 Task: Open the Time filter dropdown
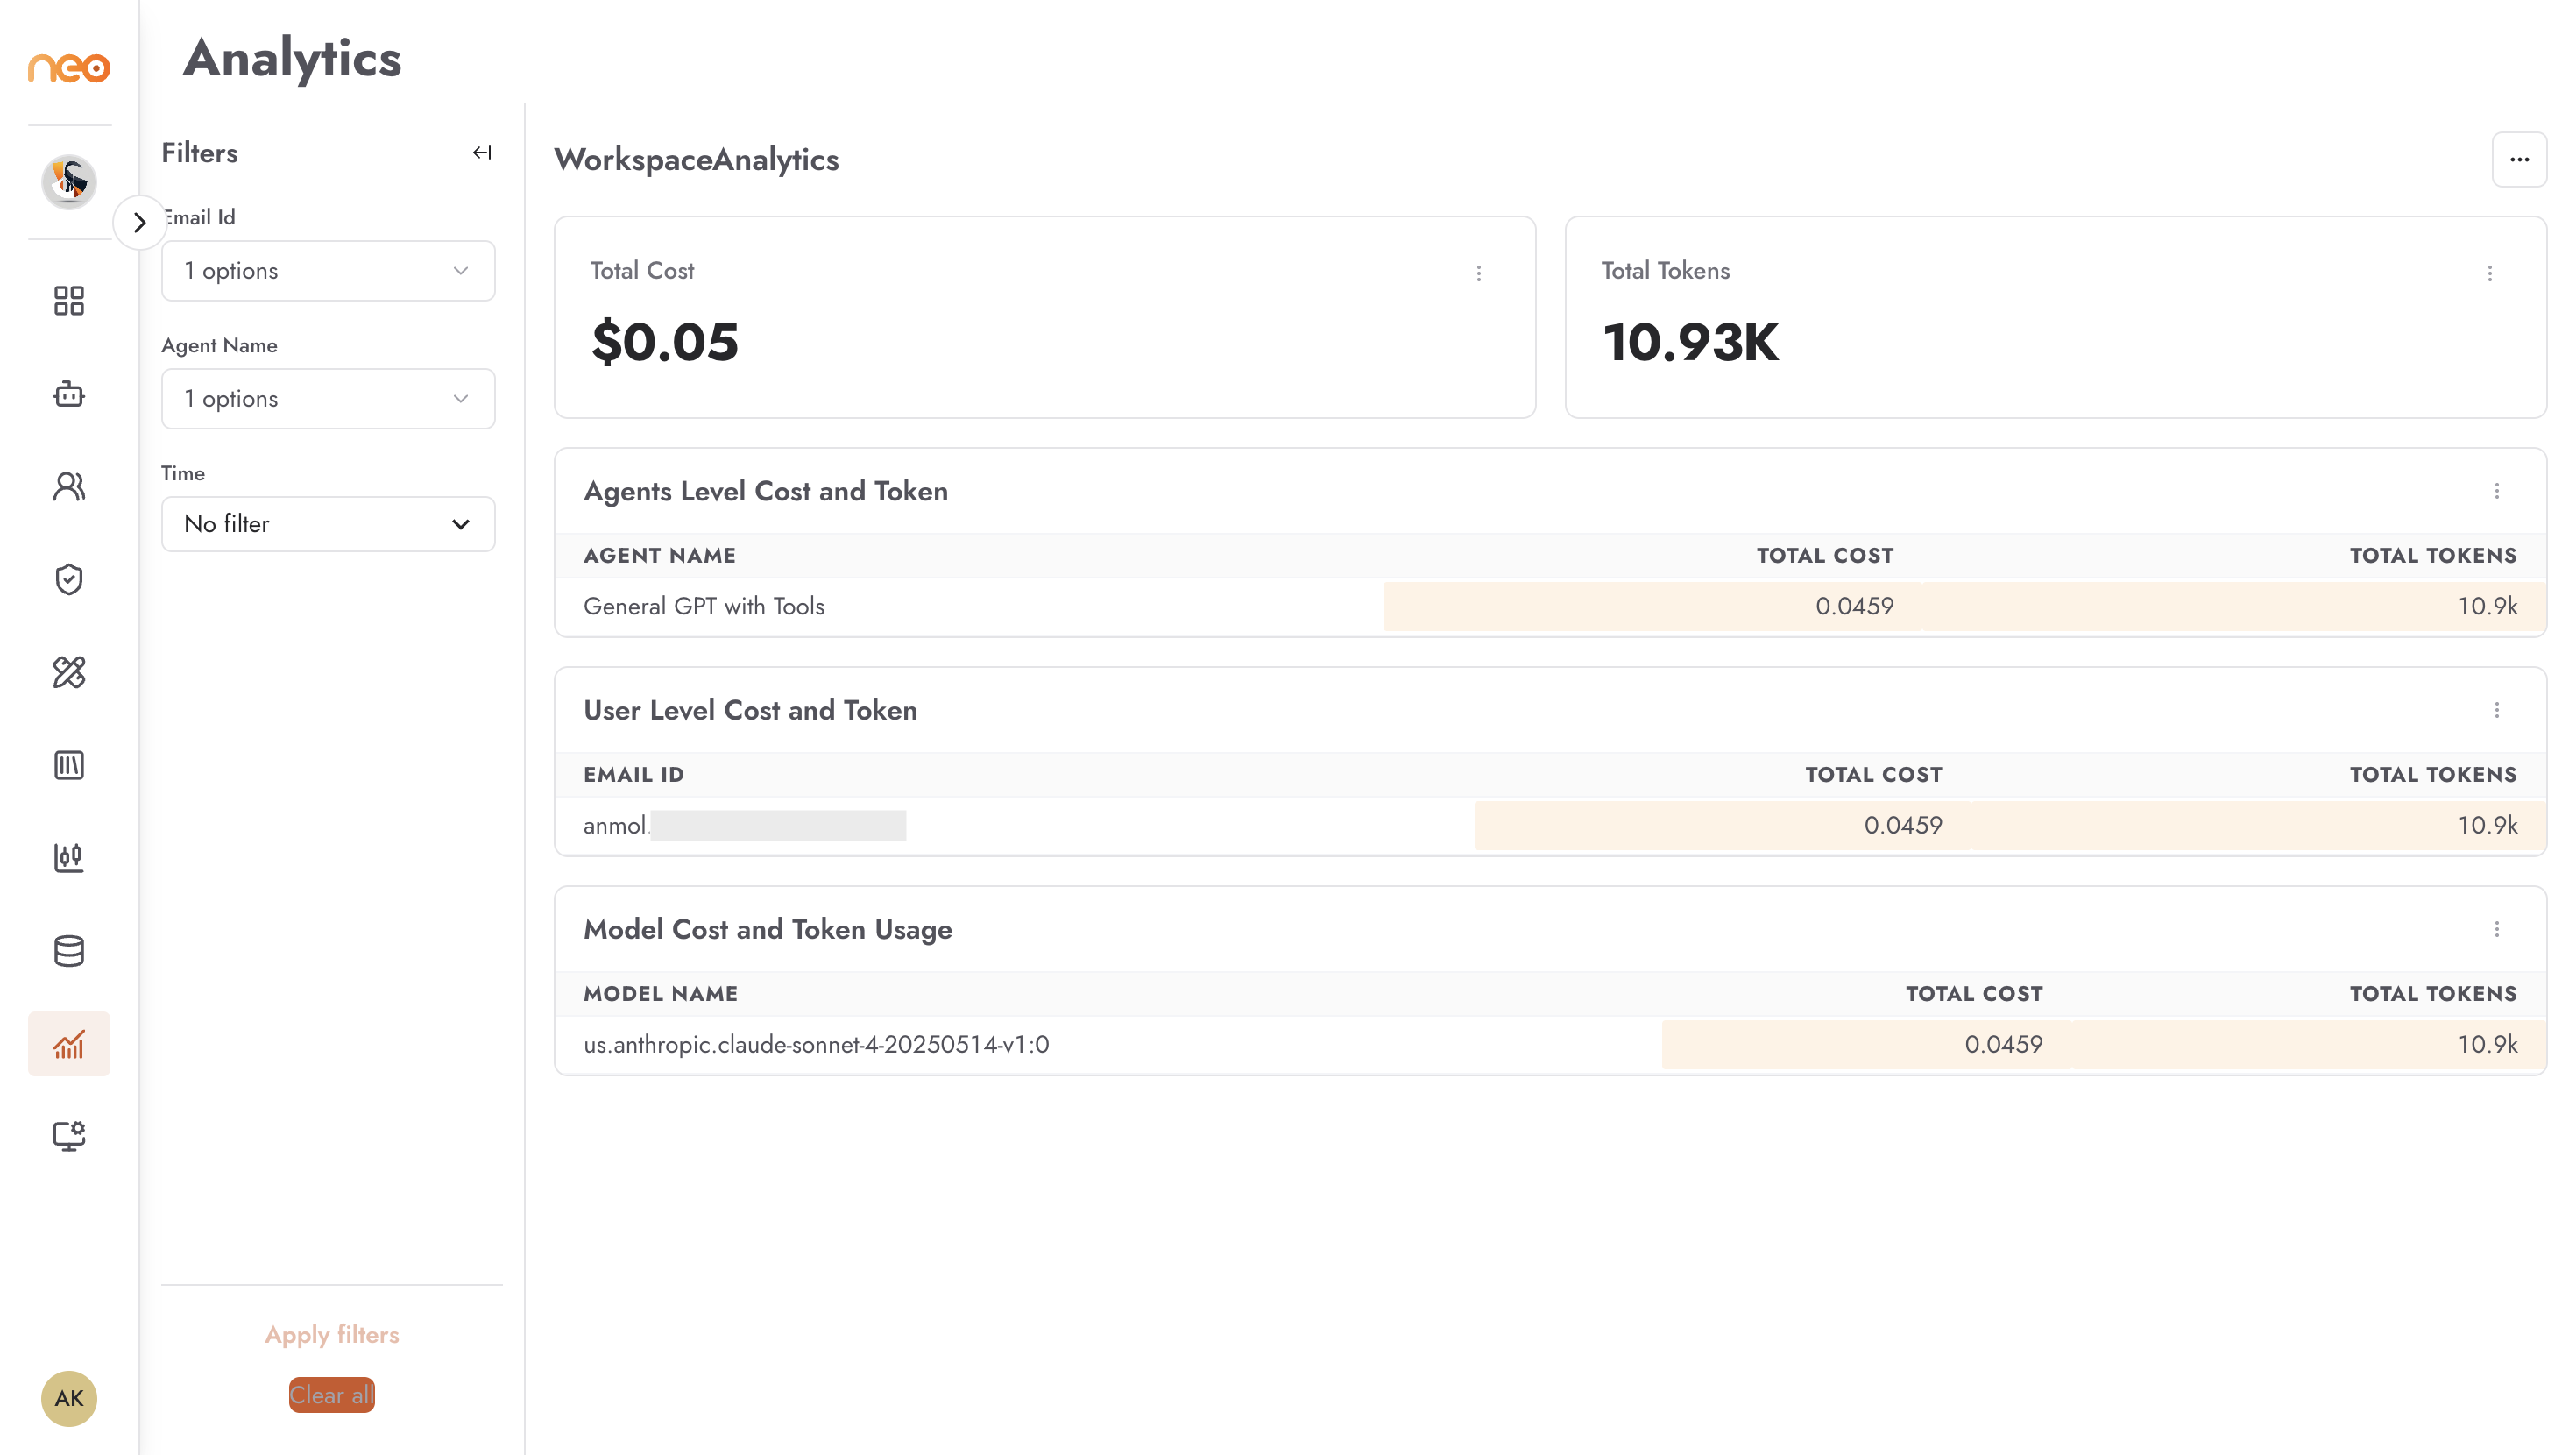(328, 523)
